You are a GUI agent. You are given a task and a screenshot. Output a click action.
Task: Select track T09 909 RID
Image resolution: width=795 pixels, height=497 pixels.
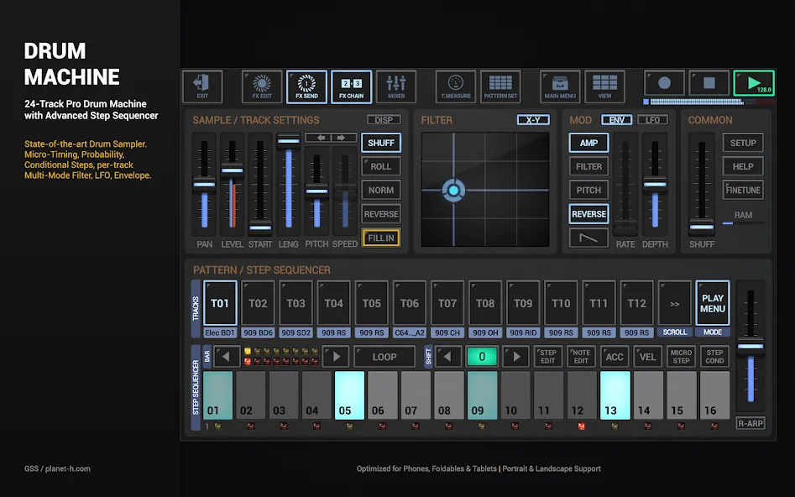(523, 303)
